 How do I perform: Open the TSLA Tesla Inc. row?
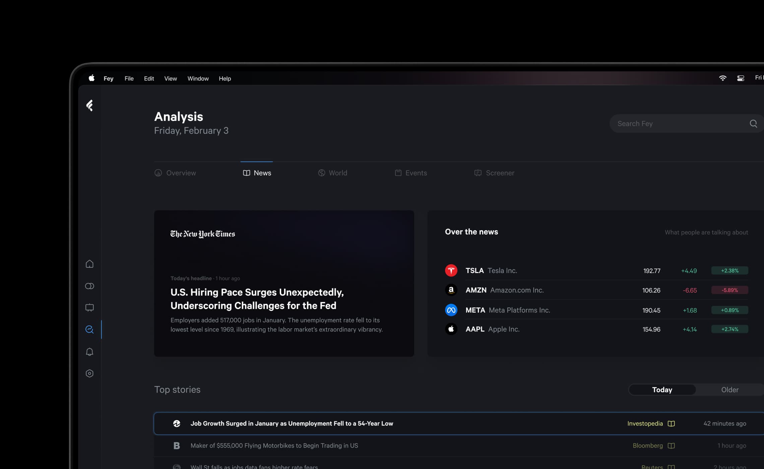(596, 270)
